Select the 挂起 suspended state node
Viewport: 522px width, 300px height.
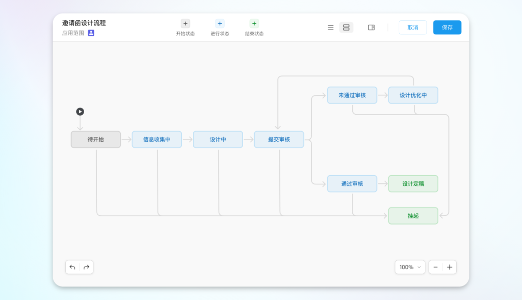[413, 216]
